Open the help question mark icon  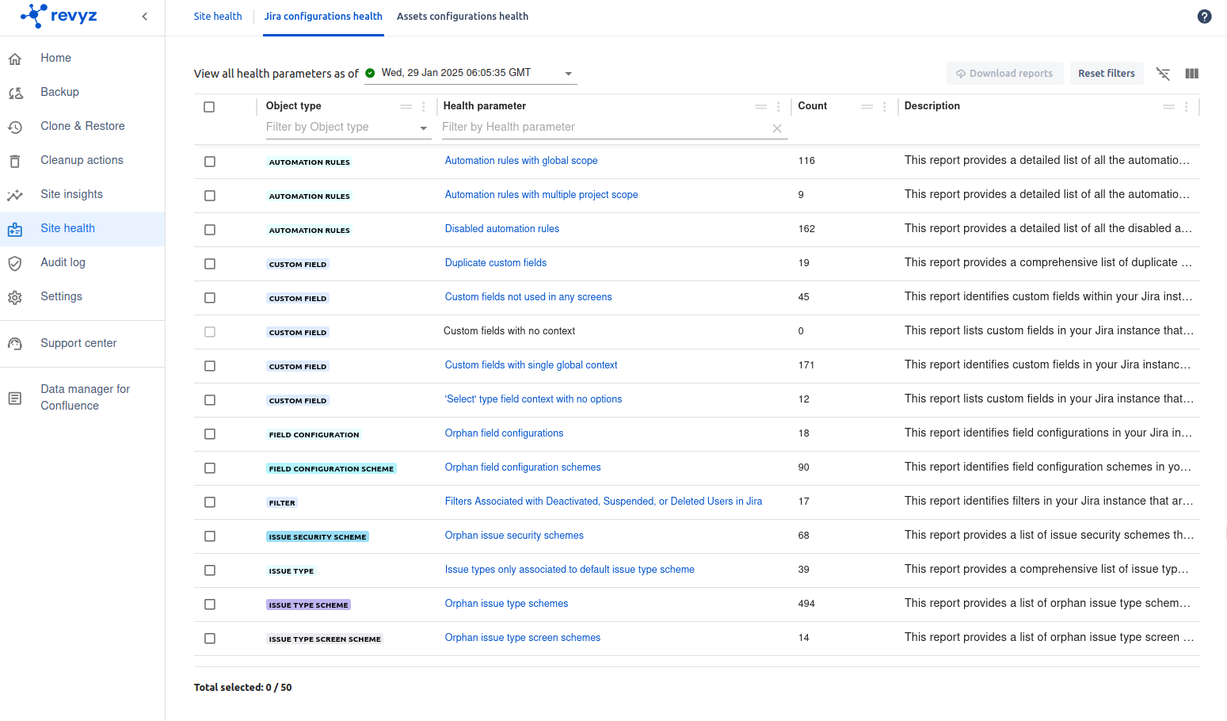coord(1204,17)
